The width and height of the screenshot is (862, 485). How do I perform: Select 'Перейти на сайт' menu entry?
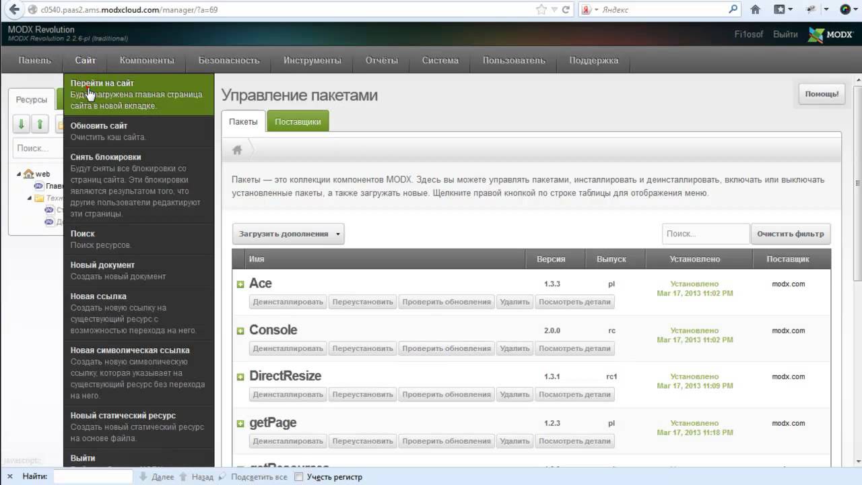pyautogui.click(x=139, y=94)
